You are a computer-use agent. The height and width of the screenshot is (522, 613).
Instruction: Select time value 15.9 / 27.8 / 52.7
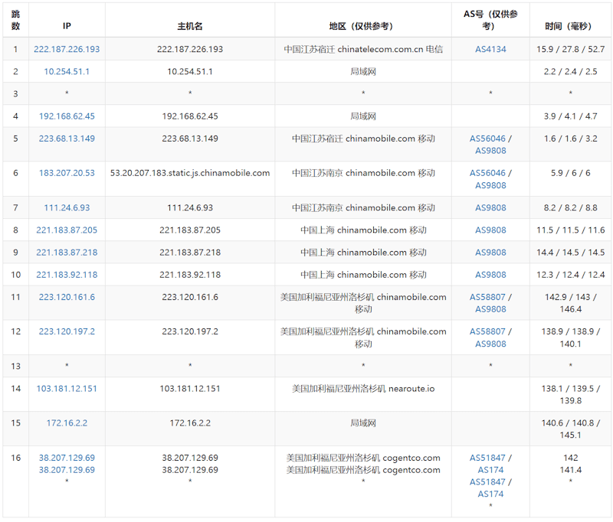pos(570,49)
